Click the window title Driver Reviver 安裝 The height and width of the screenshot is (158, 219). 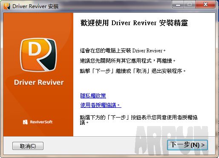(x=35, y=6)
